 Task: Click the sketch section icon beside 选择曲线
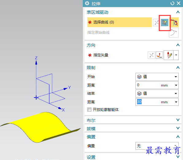pyautogui.click(x=164, y=23)
